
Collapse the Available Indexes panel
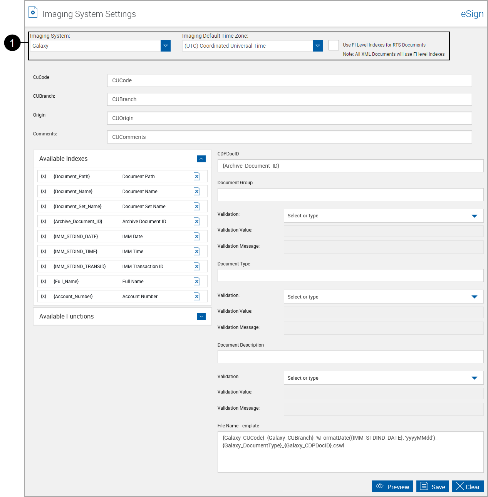click(201, 158)
